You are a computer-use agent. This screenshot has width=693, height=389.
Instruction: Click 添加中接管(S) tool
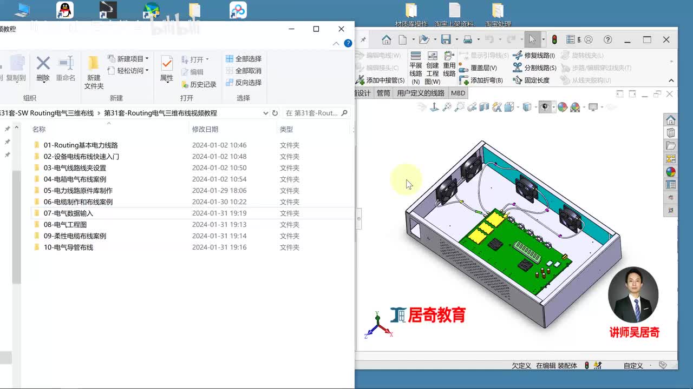(380, 80)
